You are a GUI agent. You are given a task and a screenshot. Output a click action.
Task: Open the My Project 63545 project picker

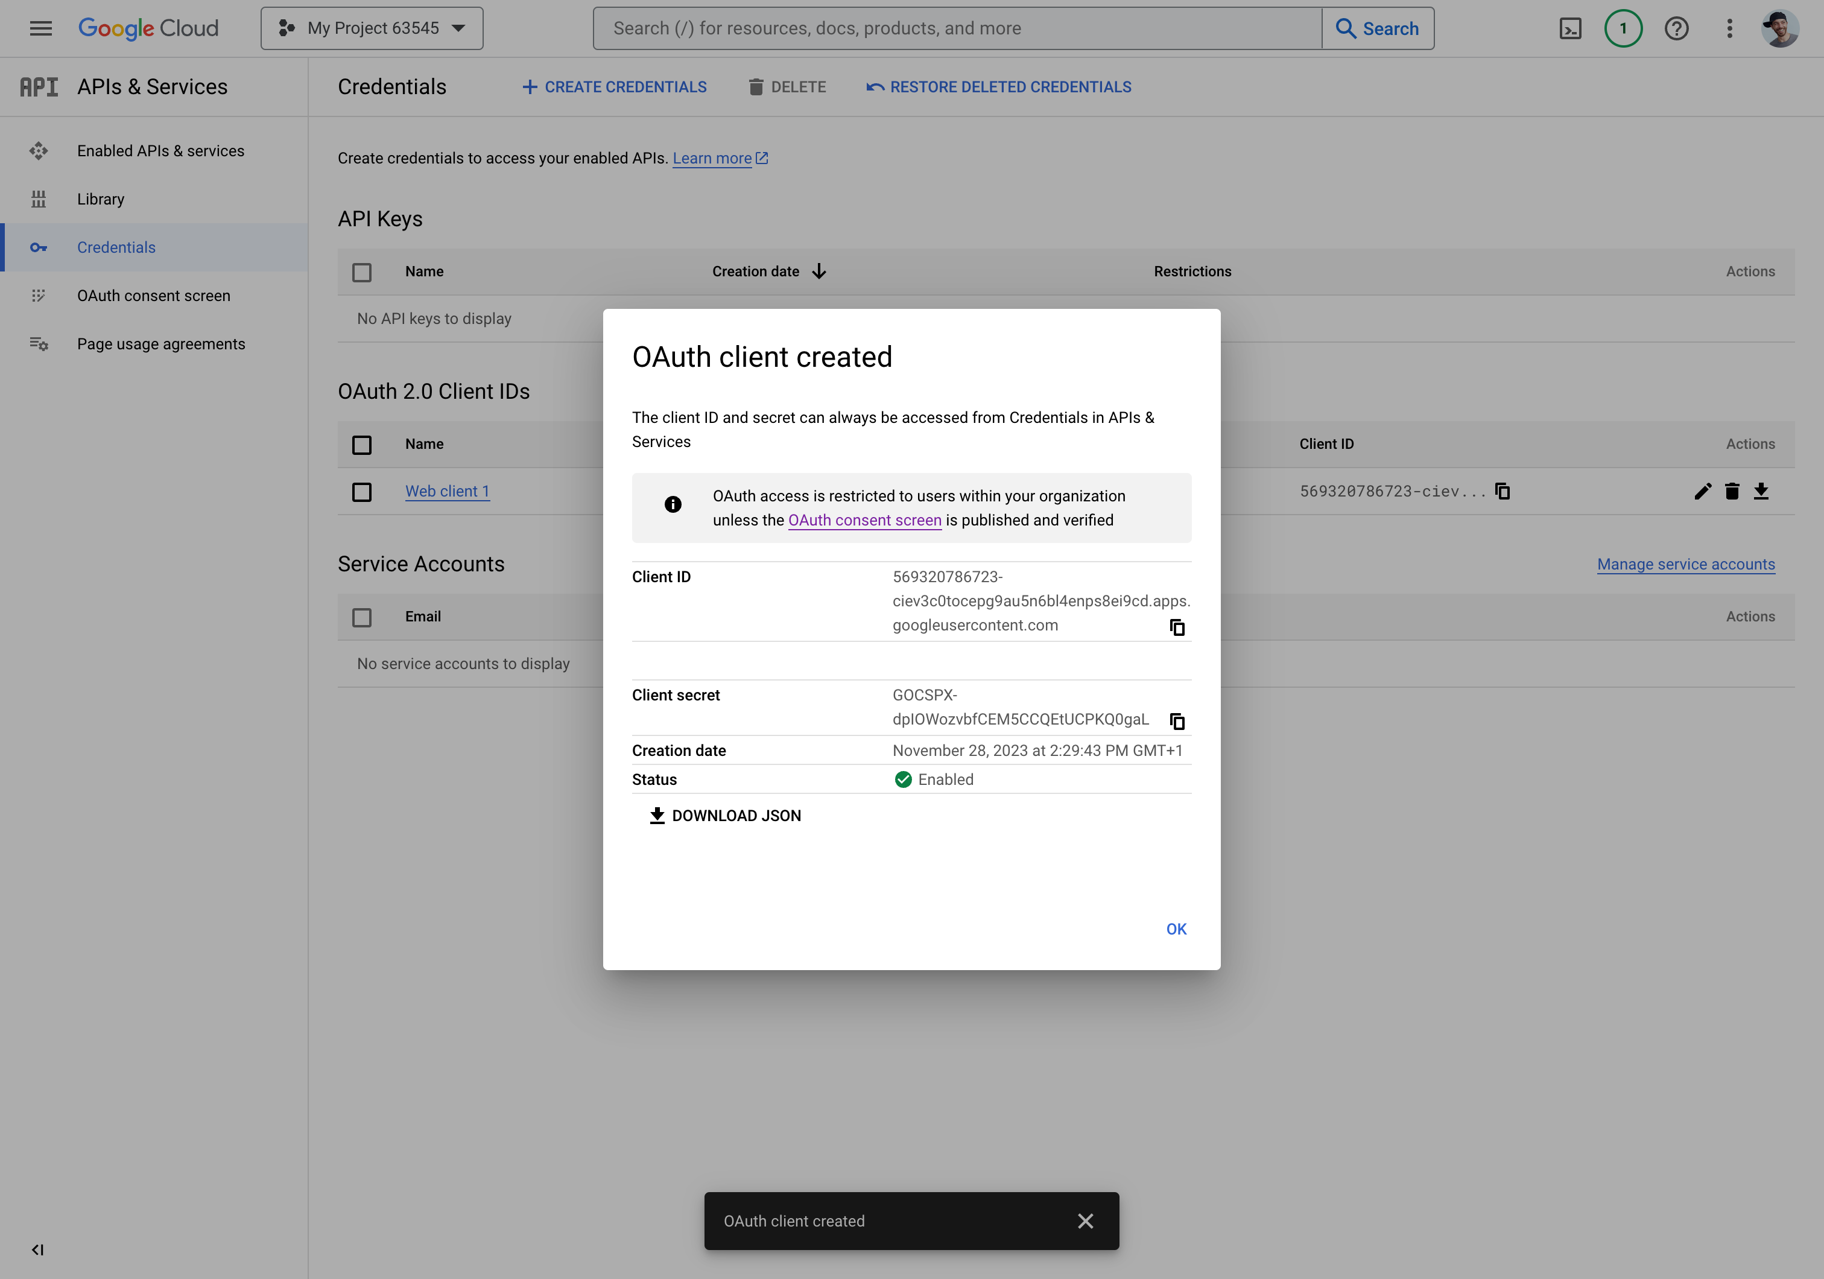372,28
